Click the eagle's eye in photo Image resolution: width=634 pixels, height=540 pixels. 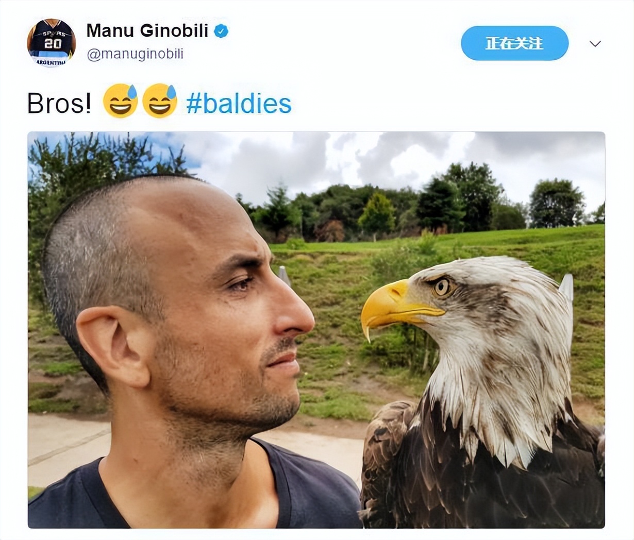point(442,287)
